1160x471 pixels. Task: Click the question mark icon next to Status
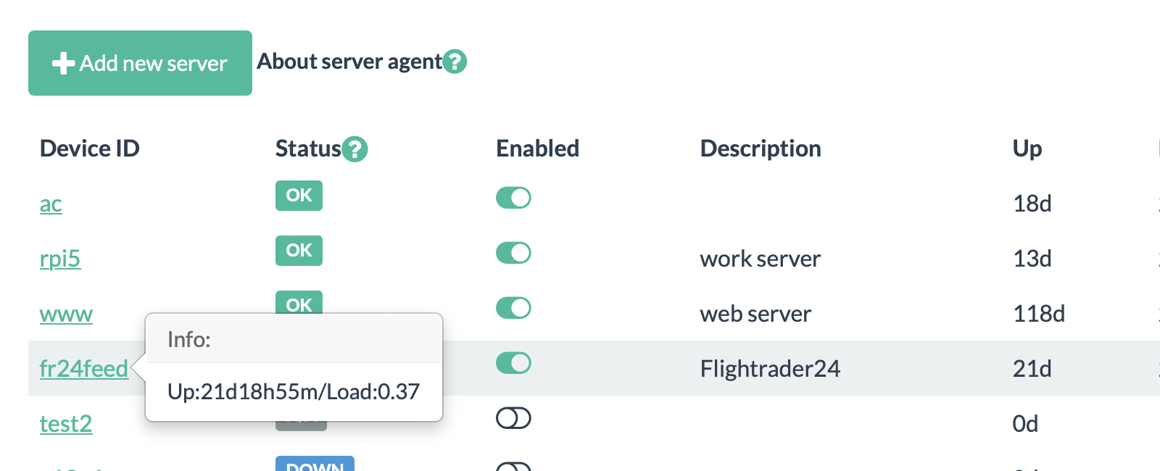click(x=355, y=149)
